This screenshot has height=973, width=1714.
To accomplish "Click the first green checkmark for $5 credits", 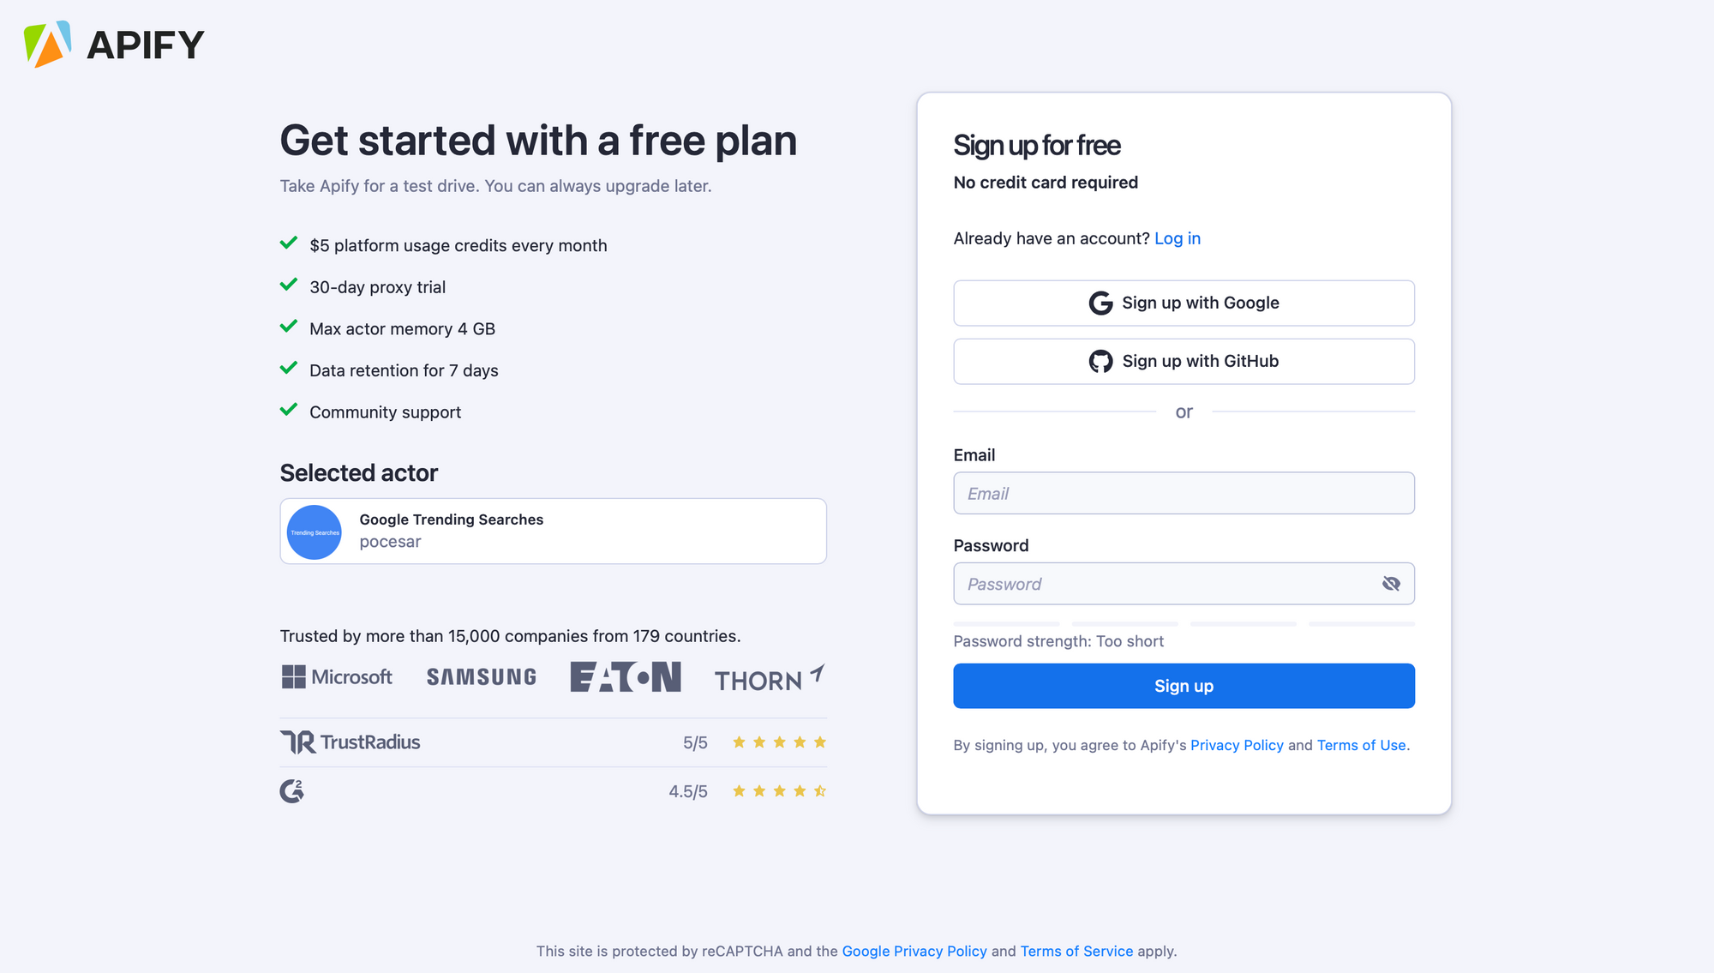I will pyautogui.click(x=290, y=243).
